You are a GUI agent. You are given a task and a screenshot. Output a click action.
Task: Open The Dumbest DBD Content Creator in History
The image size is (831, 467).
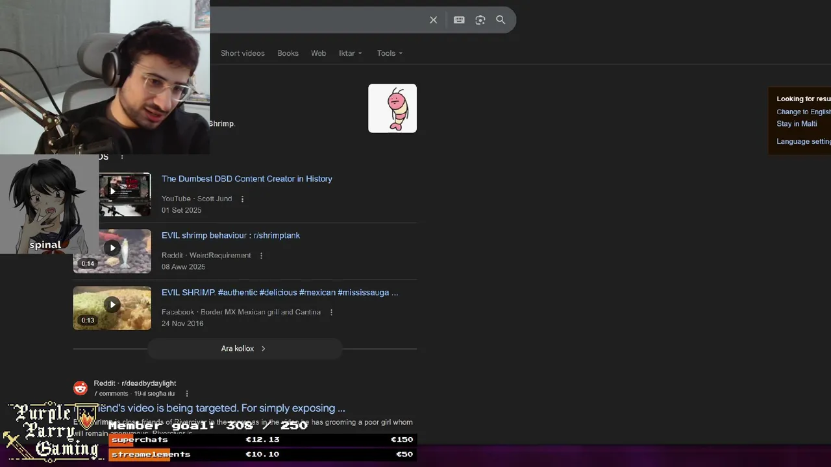click(x=247, y=179)
